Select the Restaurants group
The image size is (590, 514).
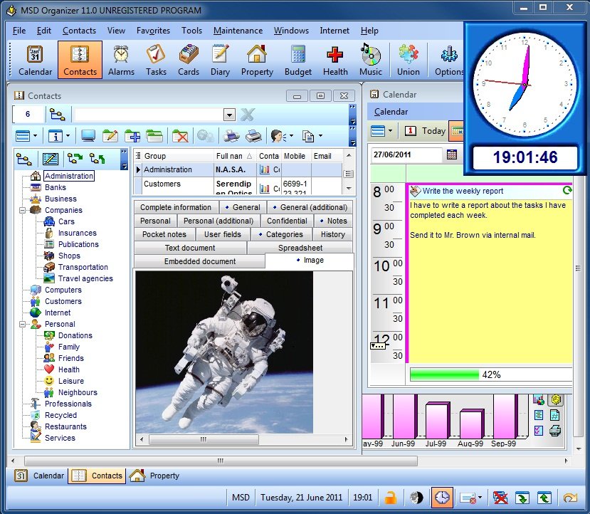pos(65,426)
